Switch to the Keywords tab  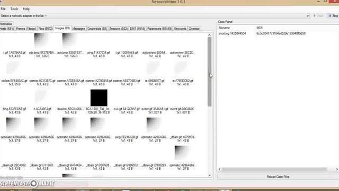[180, 29]
